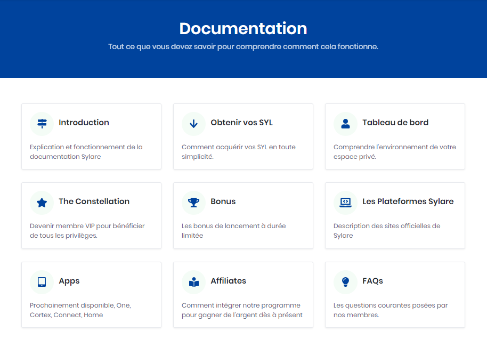Open the Apps section title
The width and height of the screenshot is (487, 347).
69,281
